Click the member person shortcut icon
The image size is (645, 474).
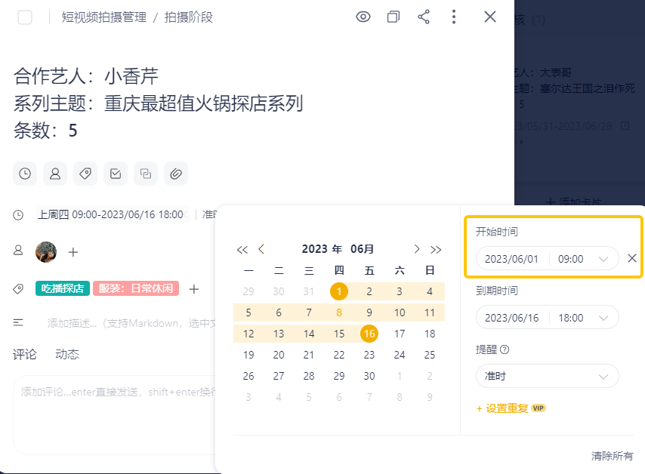[x=55, y=174]
